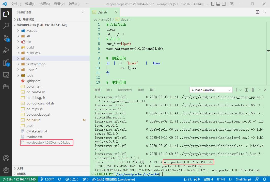Open the Search view in activity bar
270x182 pixels.
click(x=6, y=26)
